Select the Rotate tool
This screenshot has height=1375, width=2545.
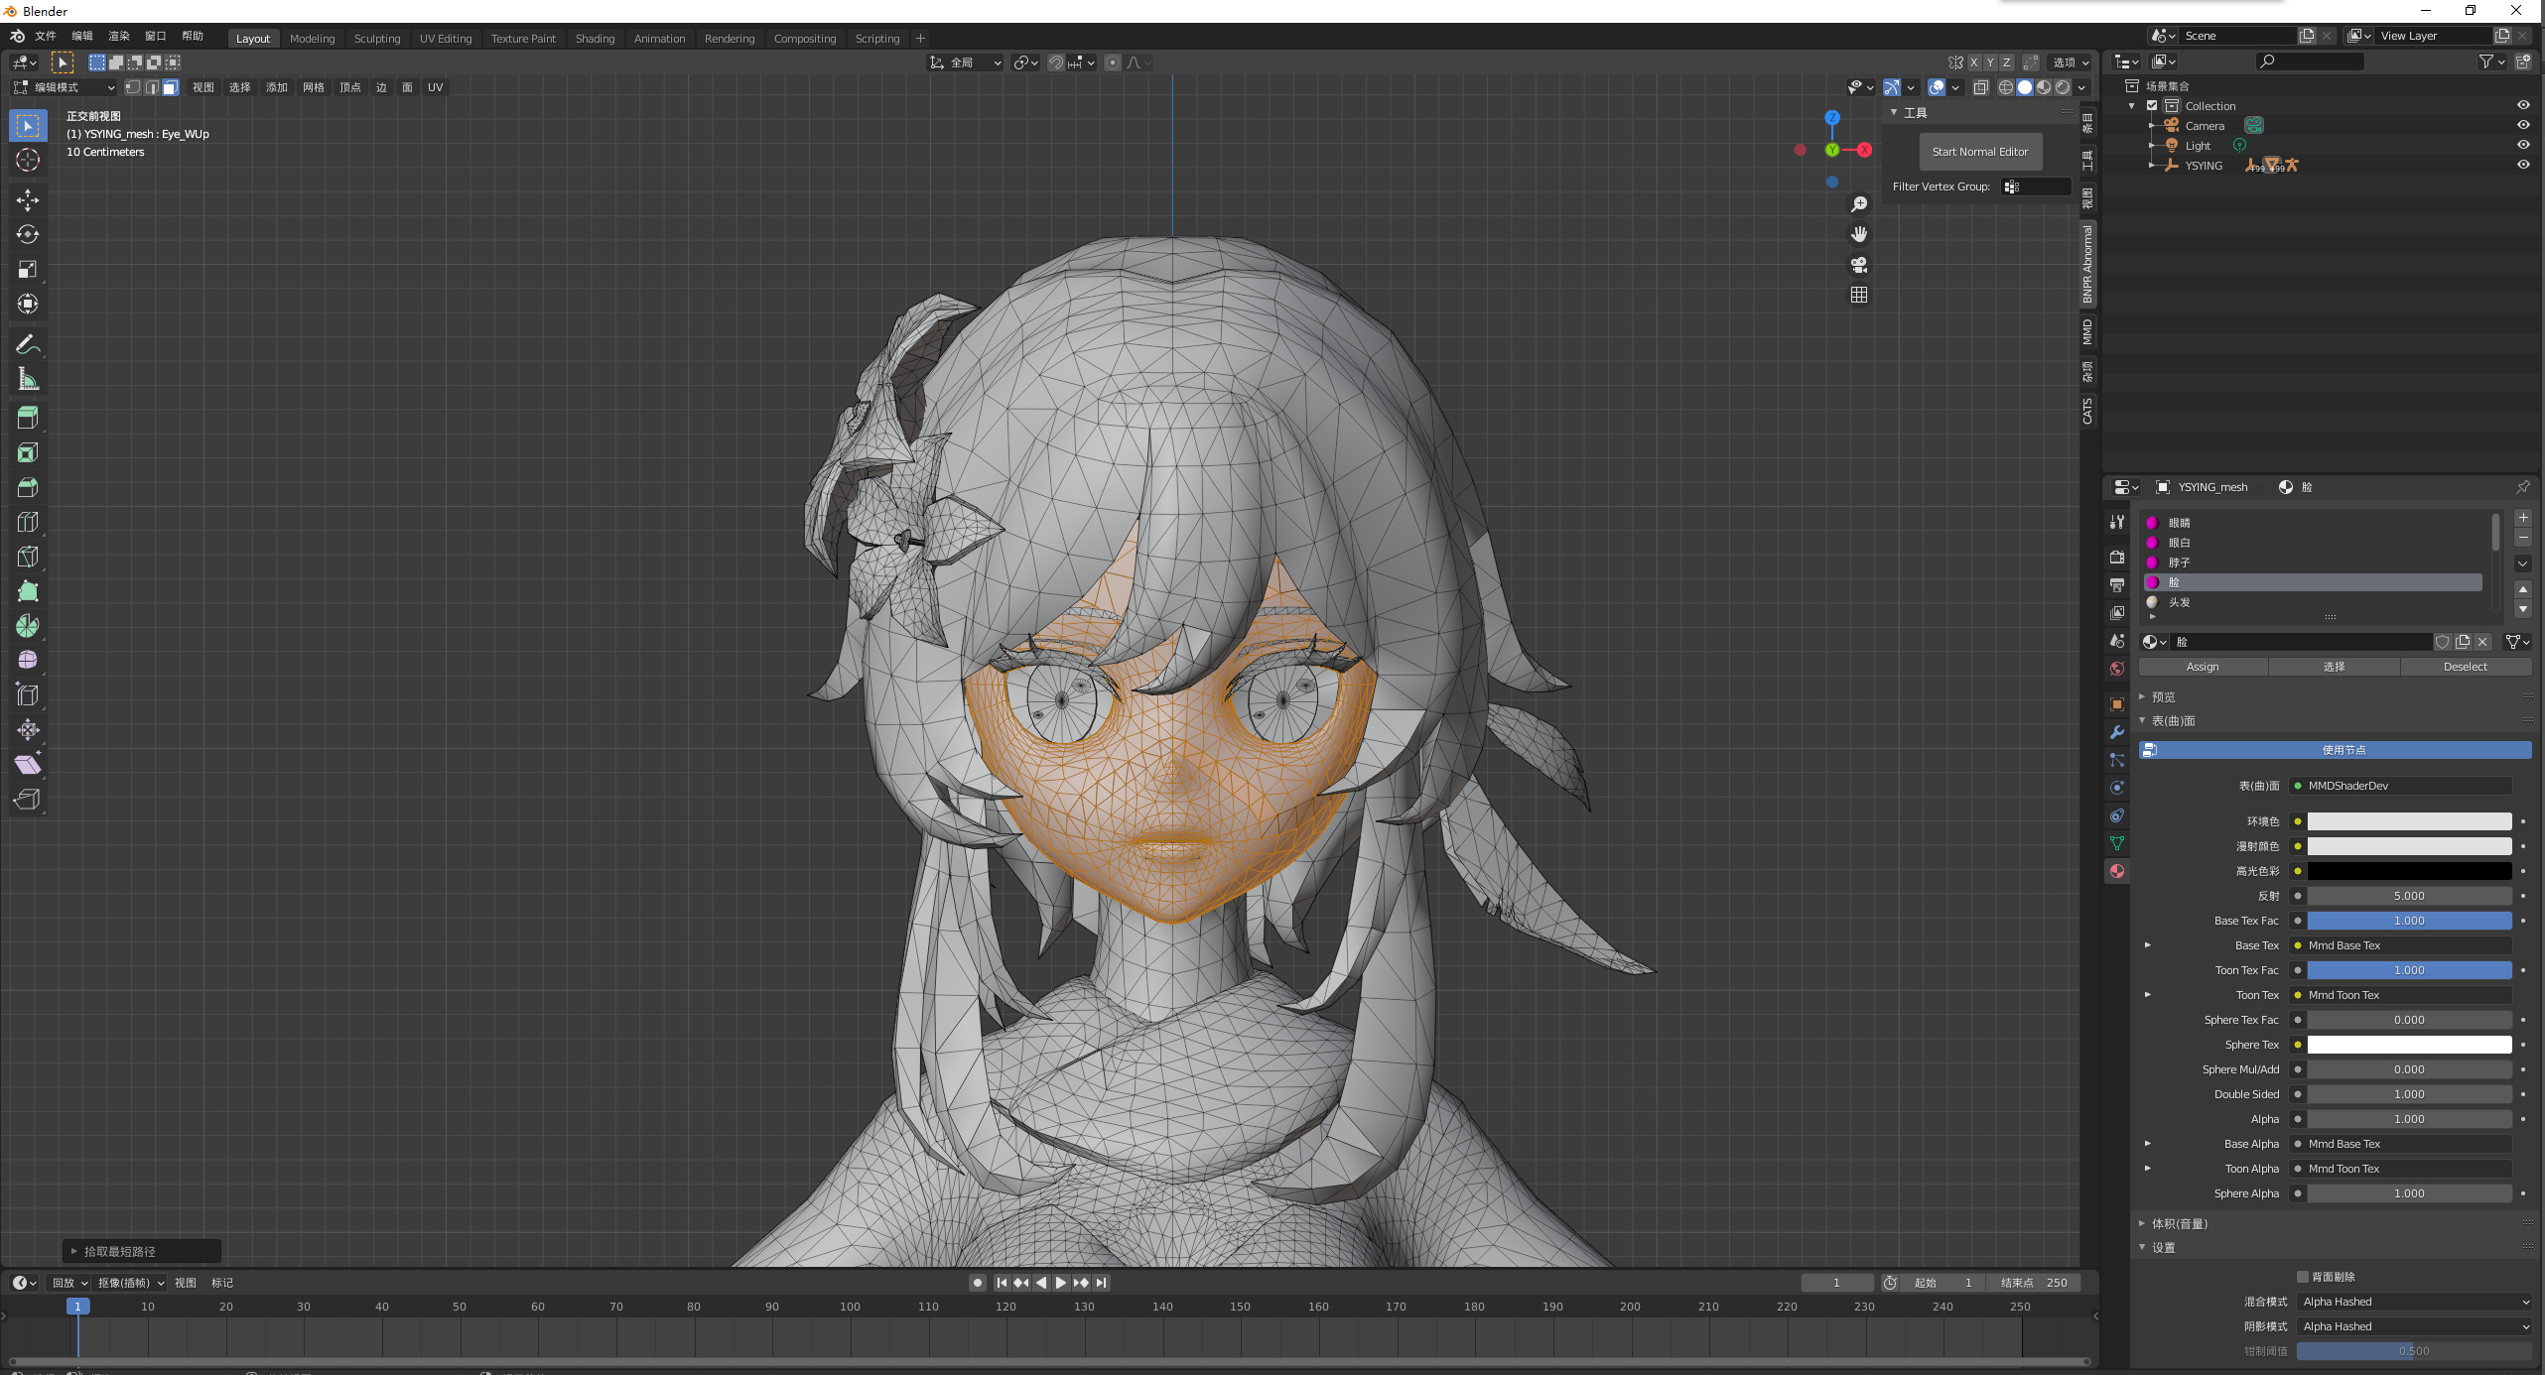28,234
